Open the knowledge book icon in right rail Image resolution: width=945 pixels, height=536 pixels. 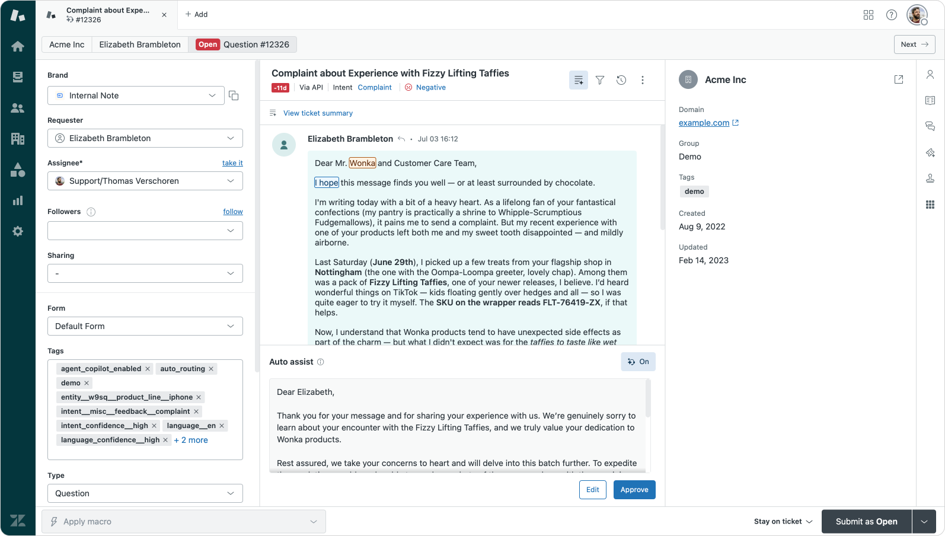[930, 100]
